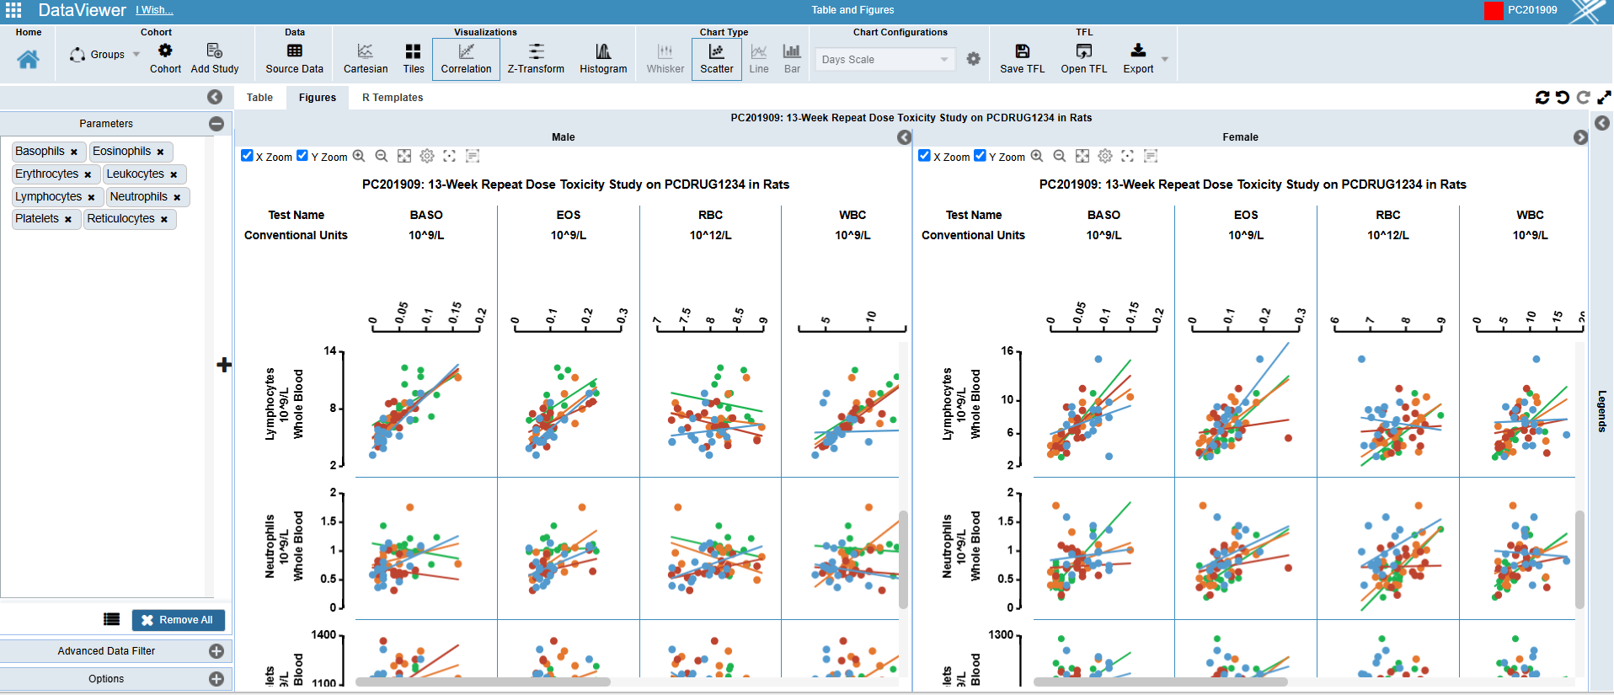Expand the Advanced Data Filter section
The height and width of the screenshot is (695, 1614).
coord(216,651)
